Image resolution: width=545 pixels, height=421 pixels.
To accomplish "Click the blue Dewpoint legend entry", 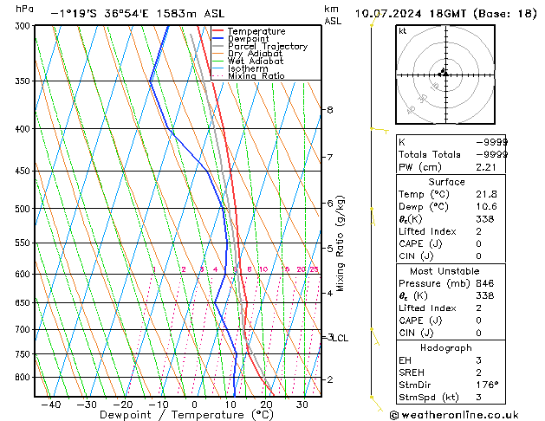I will point(250,39).
